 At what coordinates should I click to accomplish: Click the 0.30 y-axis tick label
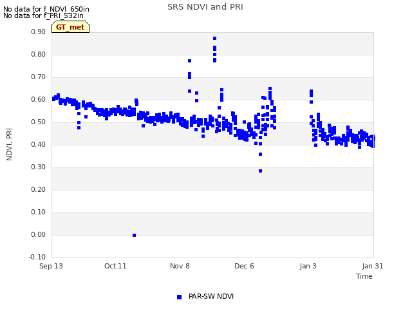point(39,167)
